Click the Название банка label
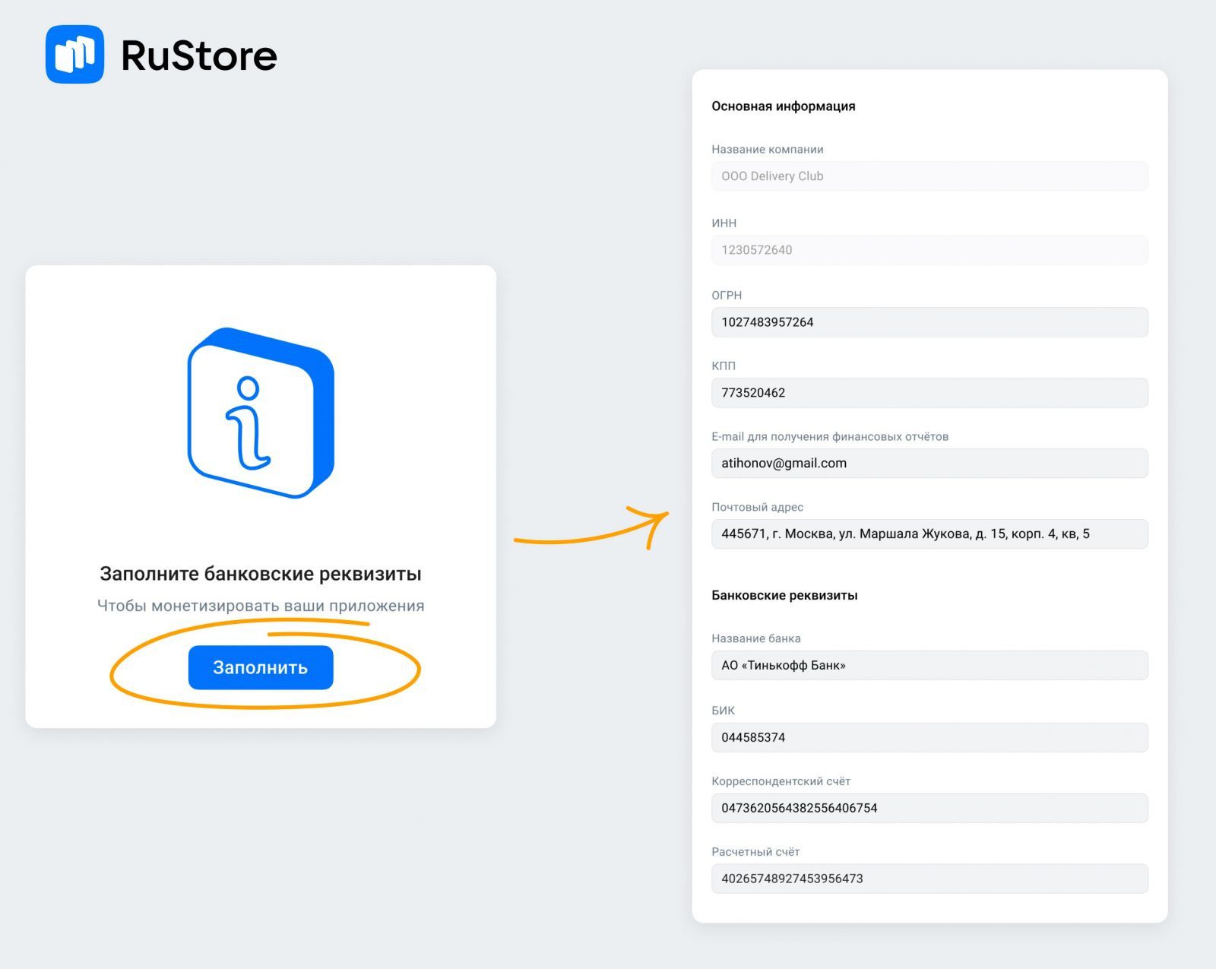The height and width of the screenshot is (969, 1216). 756,639
